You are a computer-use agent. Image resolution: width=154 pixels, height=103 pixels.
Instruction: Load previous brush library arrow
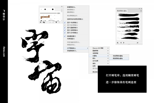click(121, 43)
